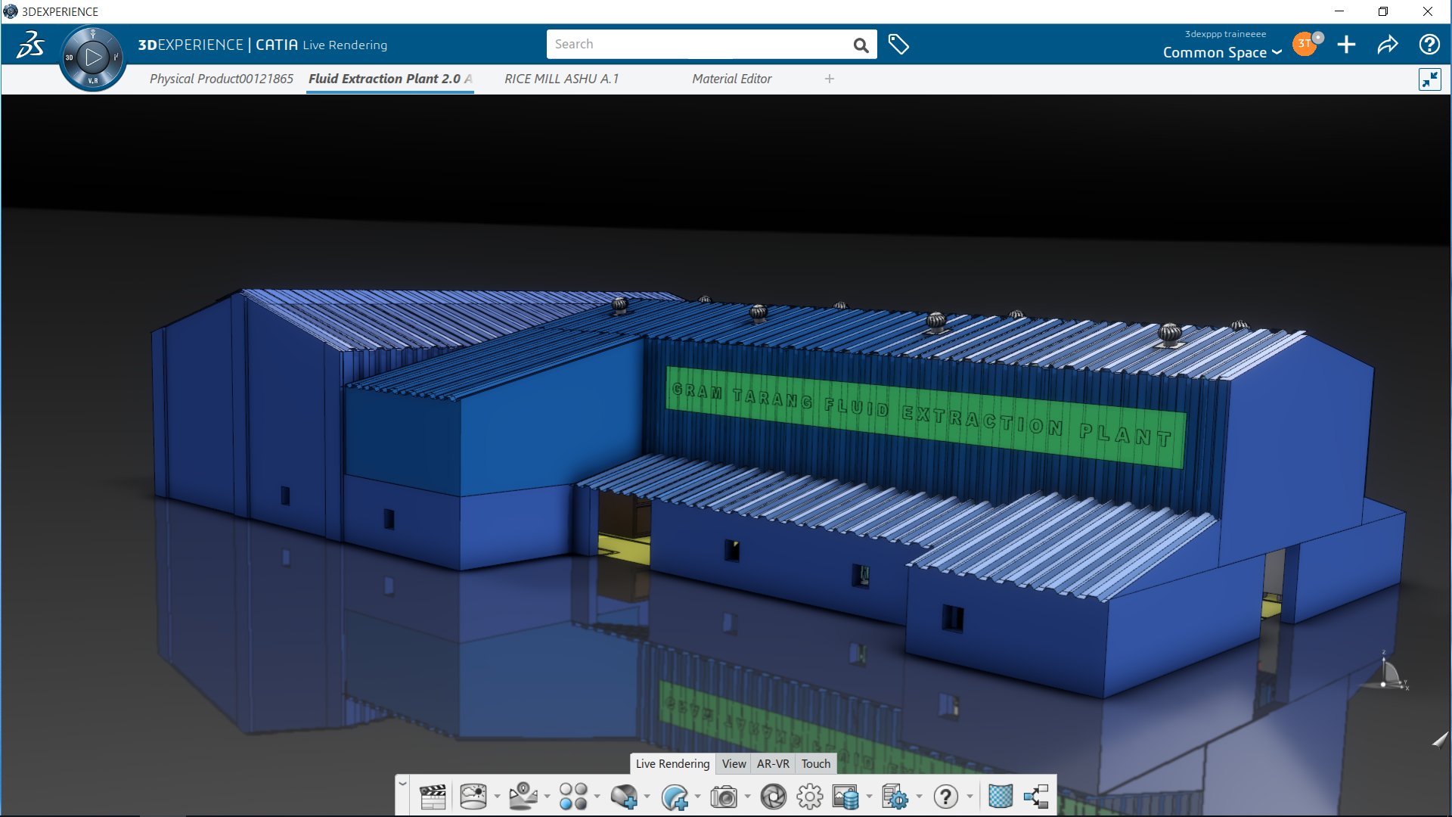The width and height of the screenshot is (1452, 817).
Task: Open the tags (6WTags) icon
Action: coord(898,45)
